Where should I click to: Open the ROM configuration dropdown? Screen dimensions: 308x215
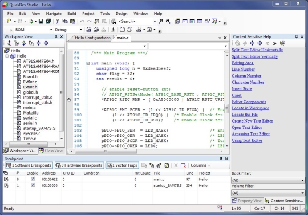click(x=51, y=30)
